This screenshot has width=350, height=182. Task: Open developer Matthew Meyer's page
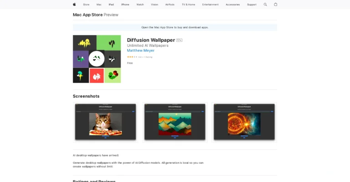click(140, 51)
